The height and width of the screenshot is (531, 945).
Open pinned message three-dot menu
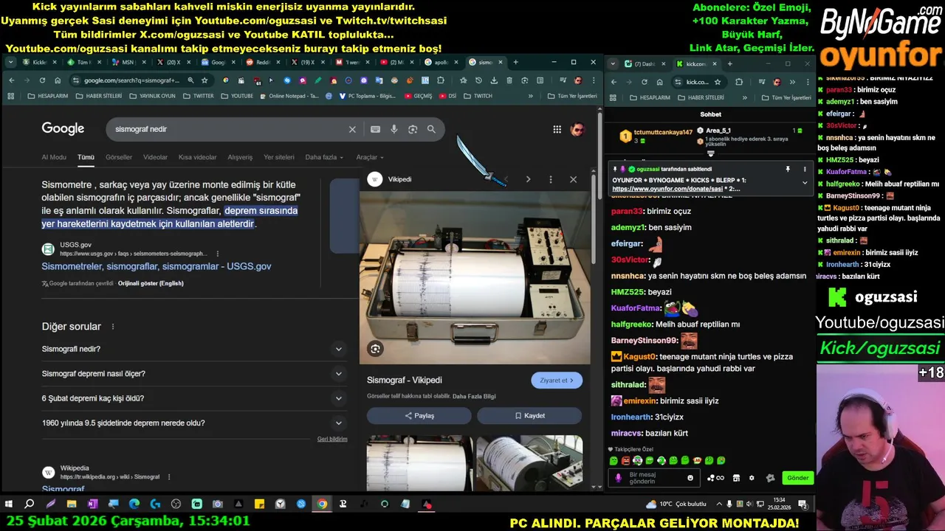point(804,169)
